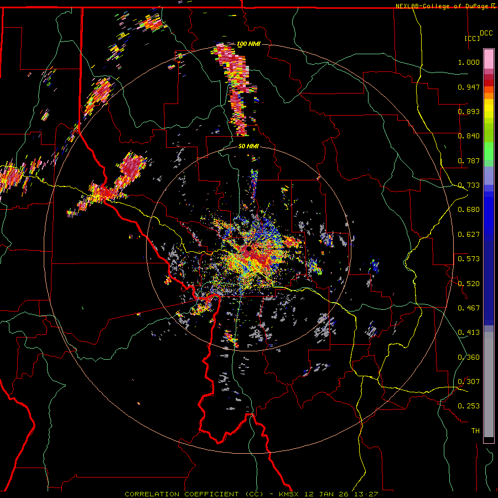Click the 1.000 value on the color scale

pos(469,62)
